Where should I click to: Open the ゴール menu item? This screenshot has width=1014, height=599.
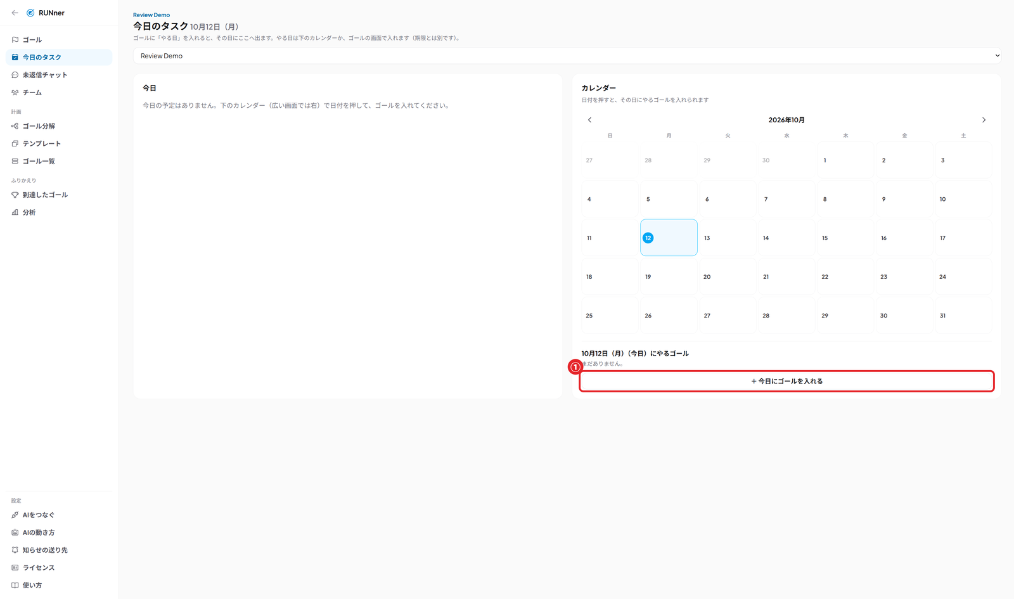[59, 40]
